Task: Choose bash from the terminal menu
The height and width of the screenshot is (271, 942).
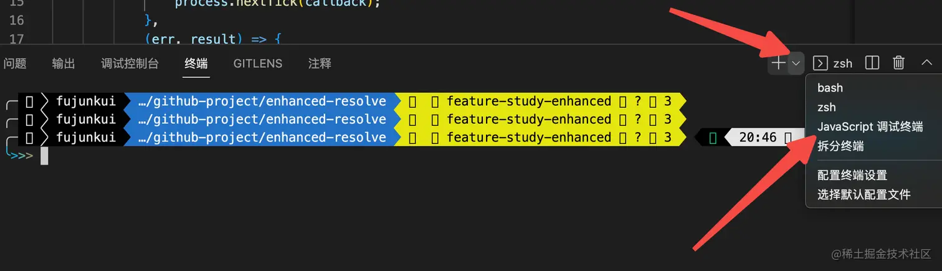Action: tap(830, 88)
